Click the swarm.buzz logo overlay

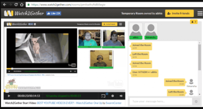coord(22,84)
